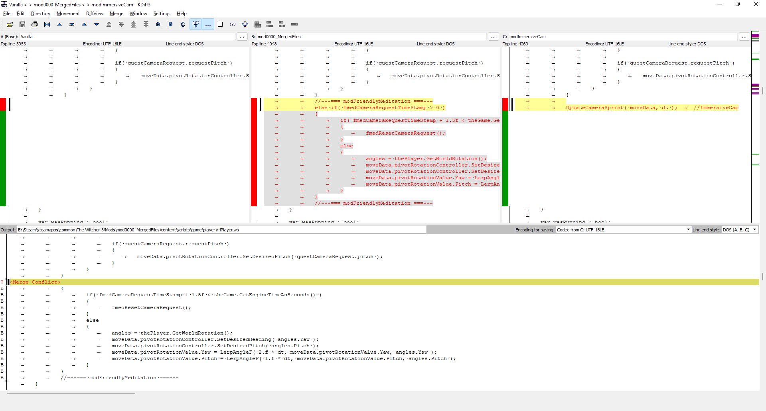Open output Line end style dropdown
The image size is (766, 411).
(740, 230)
